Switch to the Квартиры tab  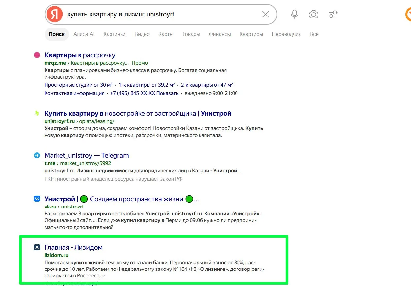point(251,34)
